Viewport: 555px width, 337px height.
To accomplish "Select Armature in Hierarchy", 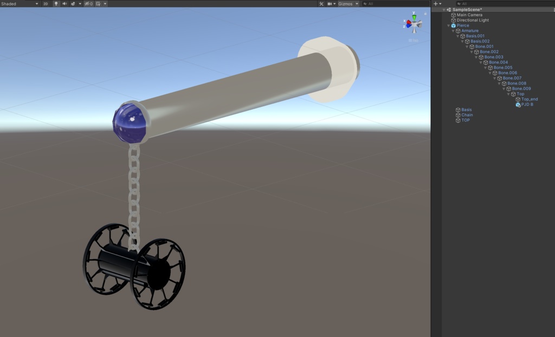I will (x=470, y=31).
